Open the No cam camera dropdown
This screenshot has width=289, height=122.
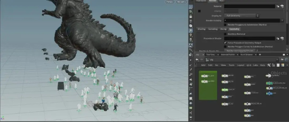(181, 2)
